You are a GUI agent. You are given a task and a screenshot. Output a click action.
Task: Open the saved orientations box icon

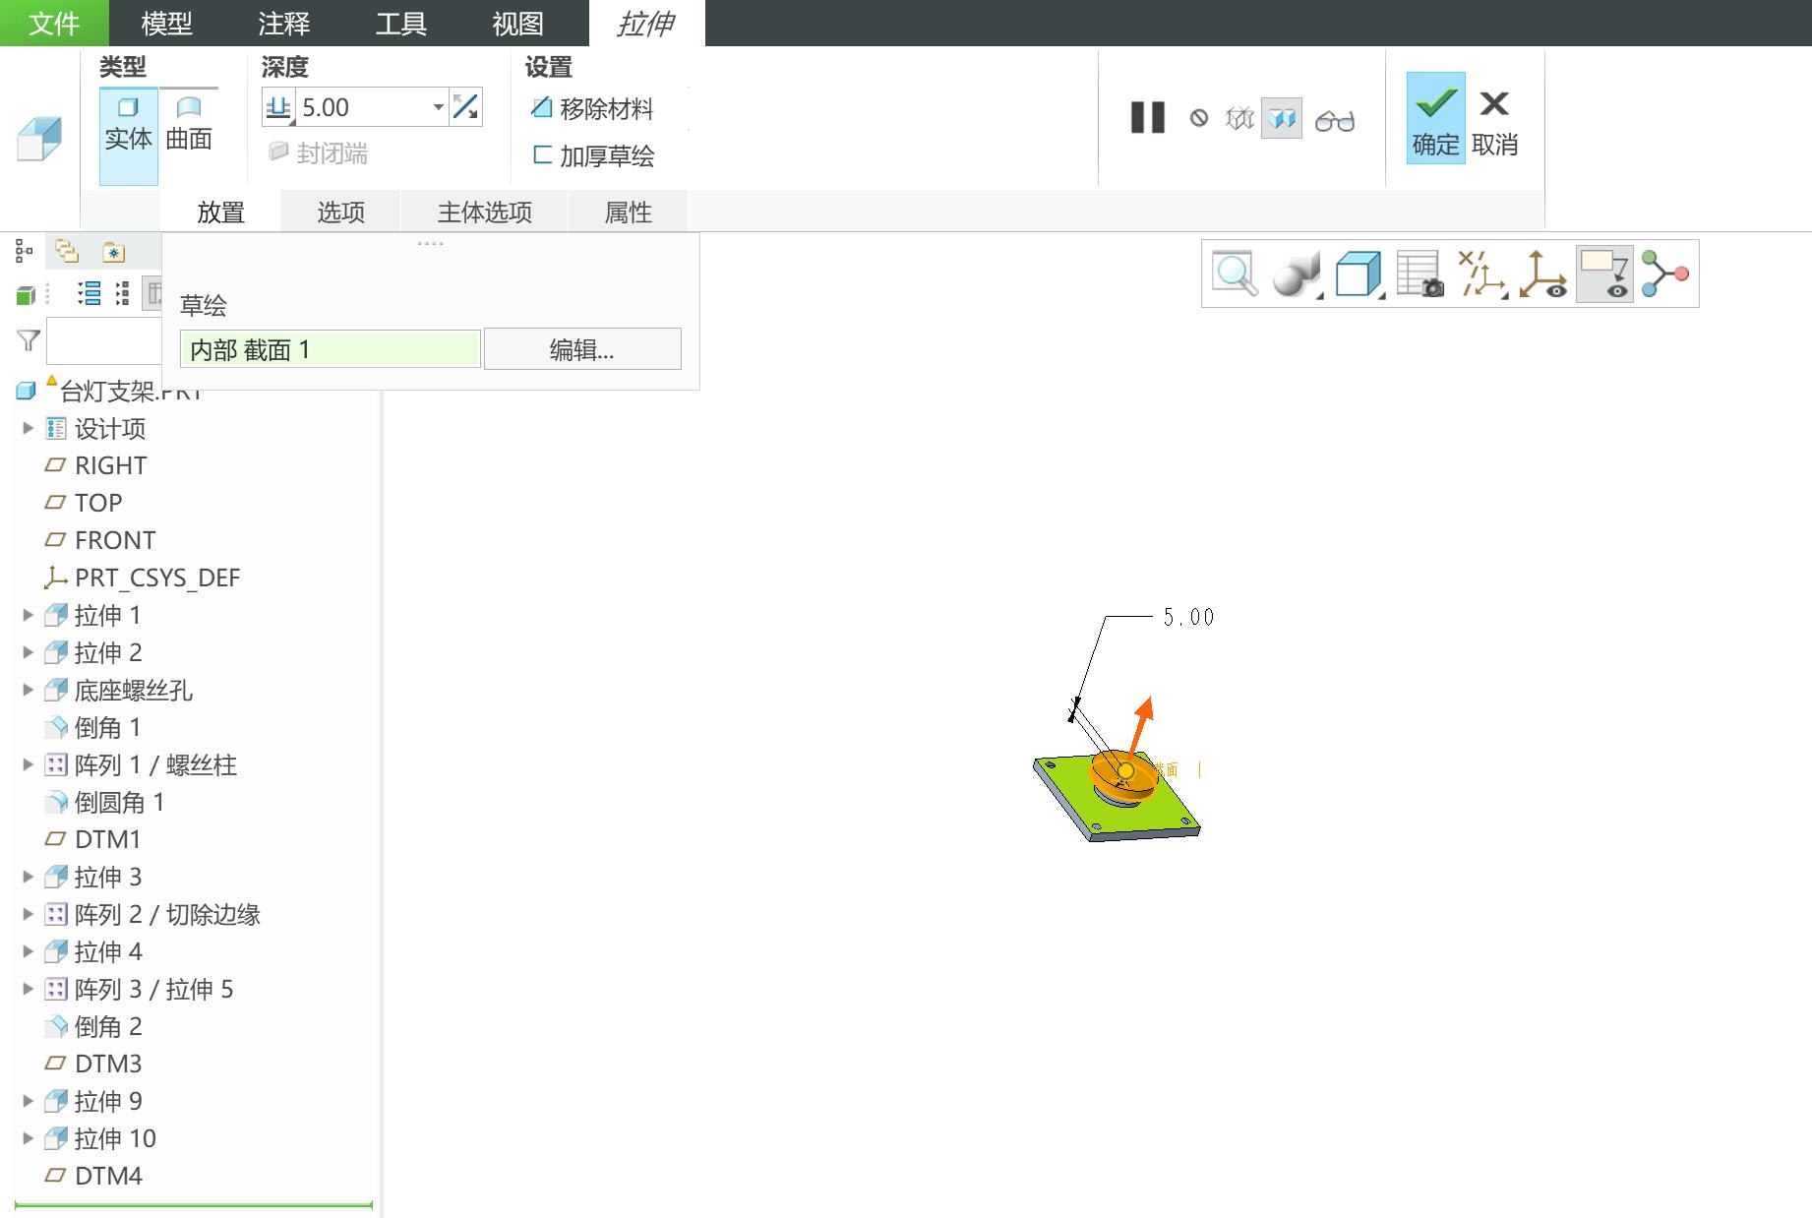[1359, 274]
